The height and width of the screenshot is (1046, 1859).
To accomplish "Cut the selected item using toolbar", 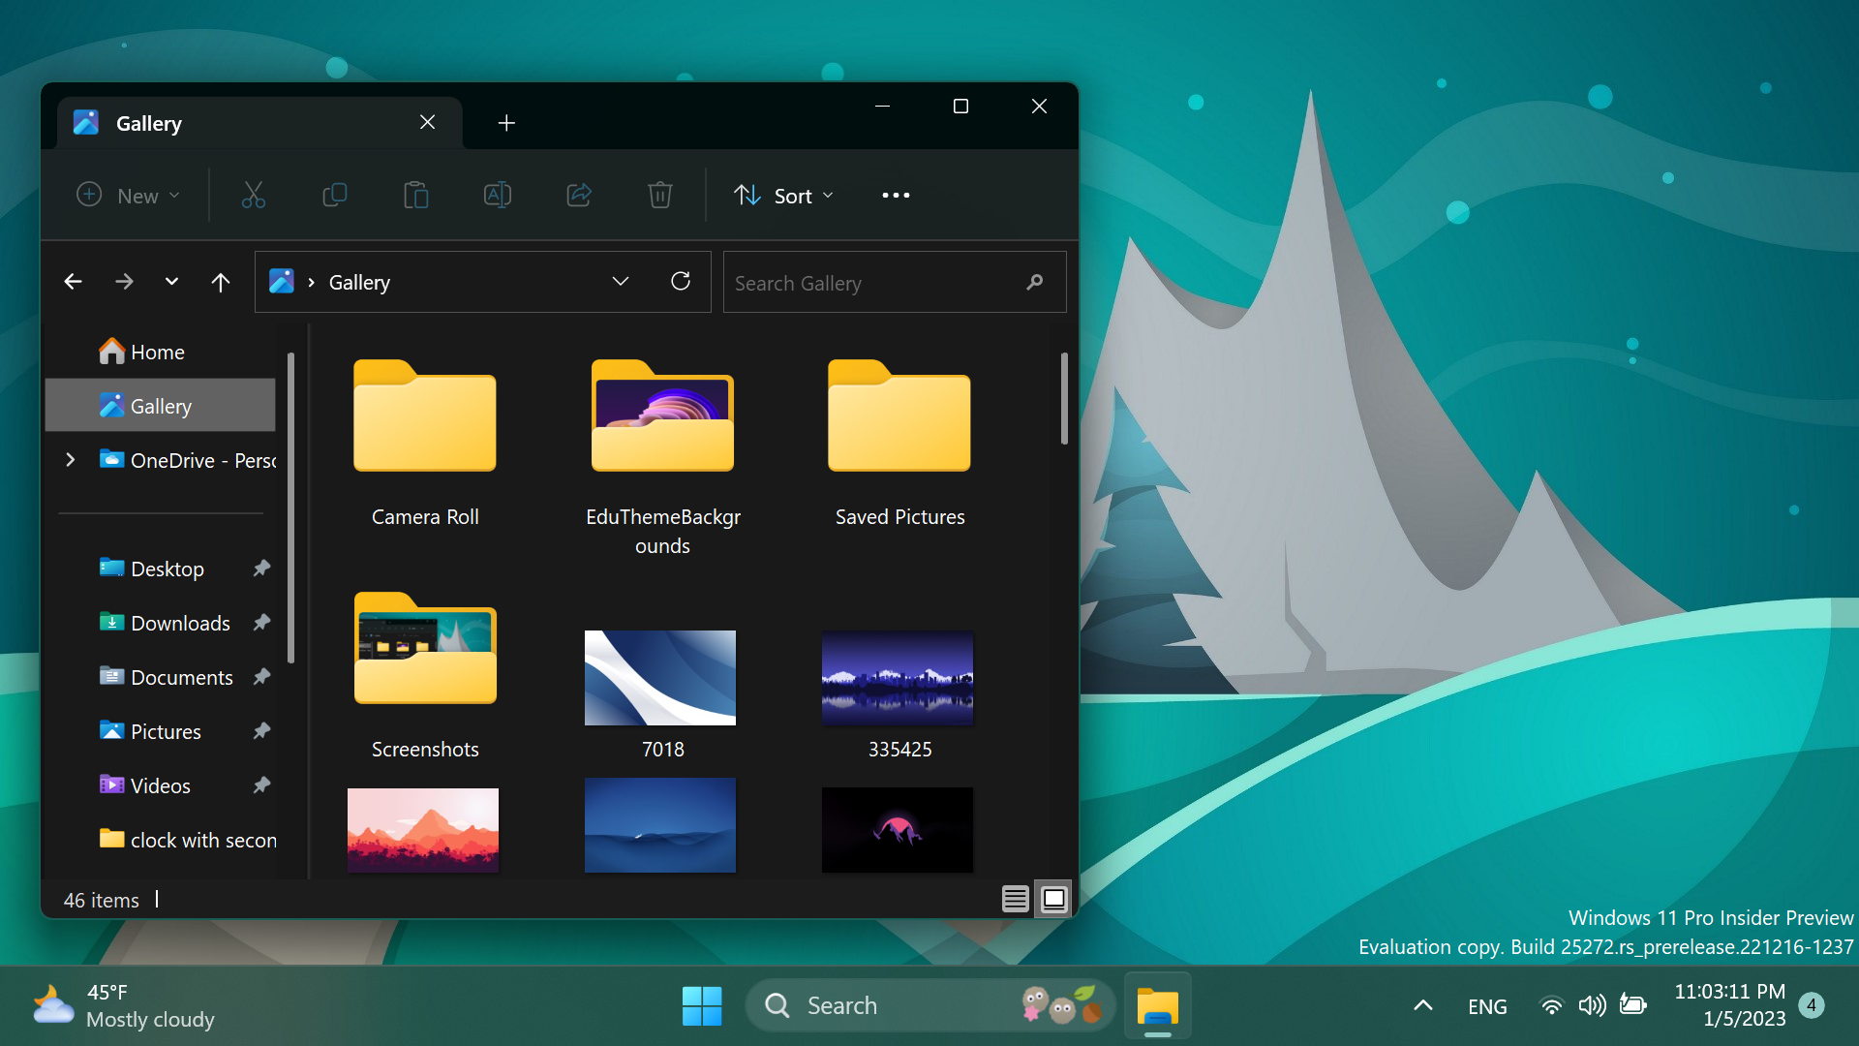I will pos(253,195).
